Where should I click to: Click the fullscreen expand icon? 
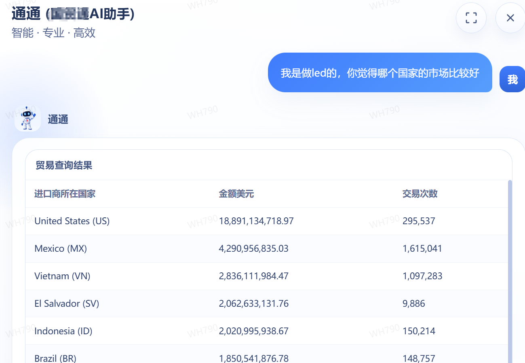471,18
